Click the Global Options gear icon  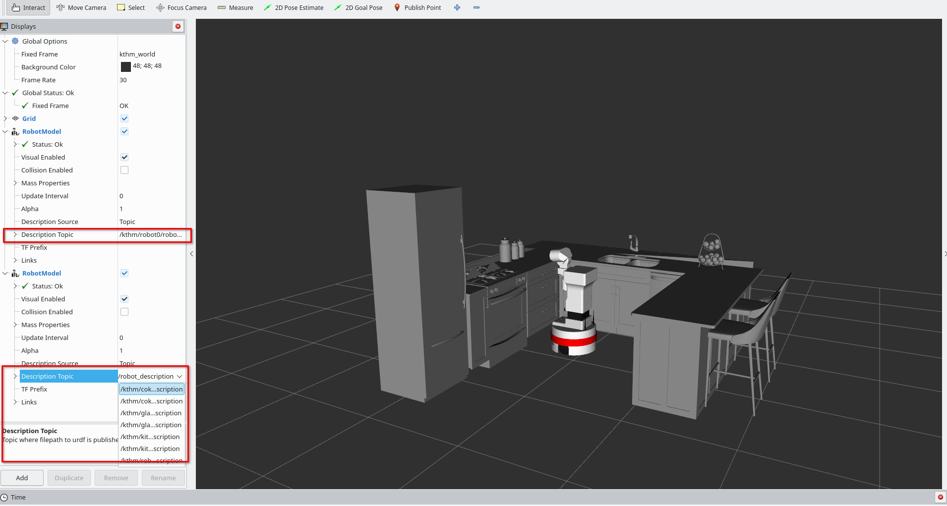[x=15, y=41]
